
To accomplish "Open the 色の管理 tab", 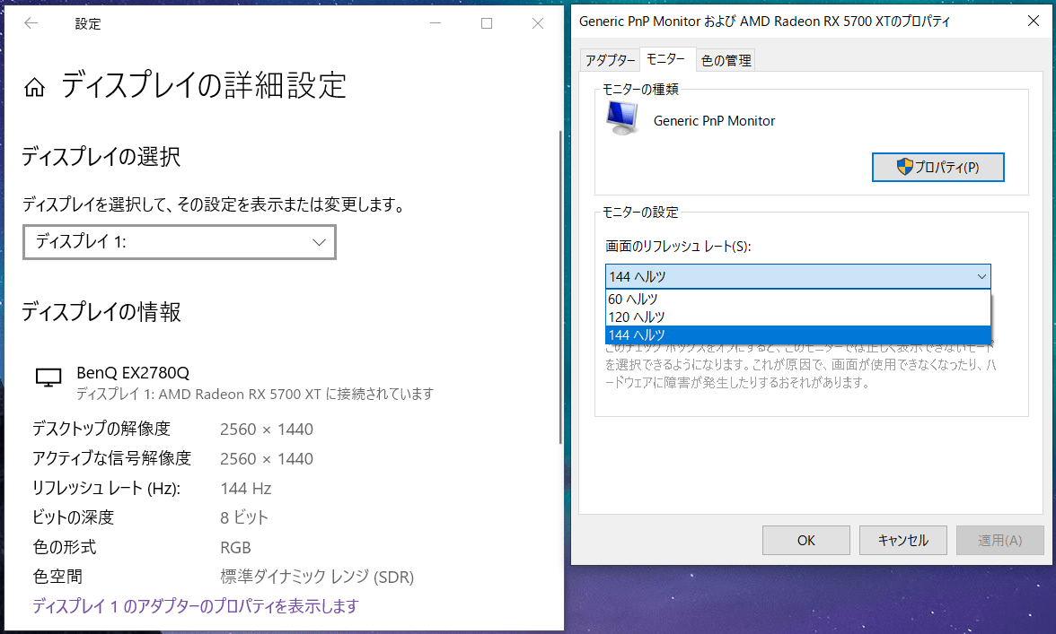I will point(726,60).
